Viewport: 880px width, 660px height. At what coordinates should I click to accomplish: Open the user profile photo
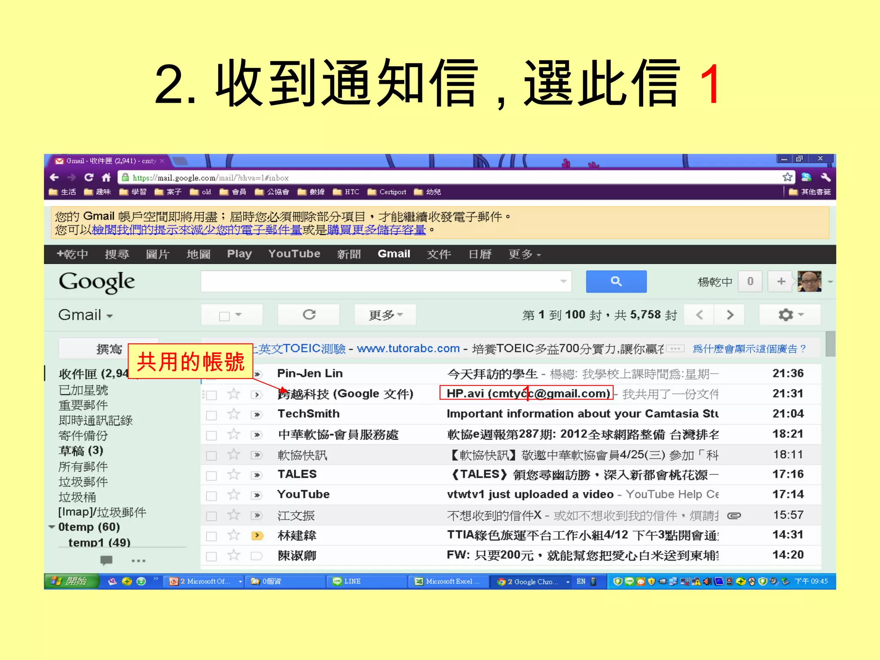(809, 281)
